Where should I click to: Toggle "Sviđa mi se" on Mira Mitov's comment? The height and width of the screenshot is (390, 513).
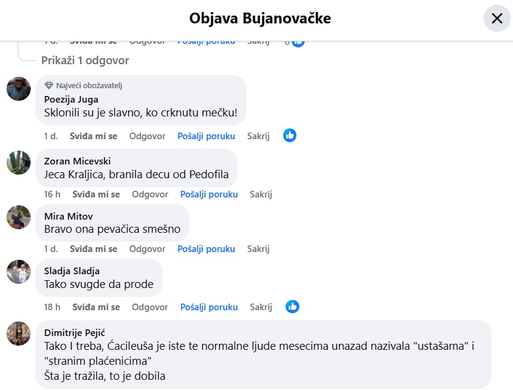pos(94,249)
